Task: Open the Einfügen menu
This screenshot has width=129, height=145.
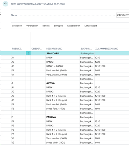Action: (x=58, y=26)
